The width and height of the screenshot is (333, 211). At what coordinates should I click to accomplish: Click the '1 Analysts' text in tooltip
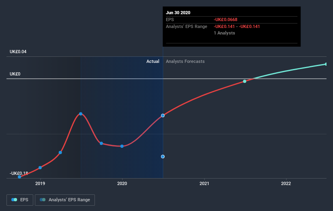(224, 33)
